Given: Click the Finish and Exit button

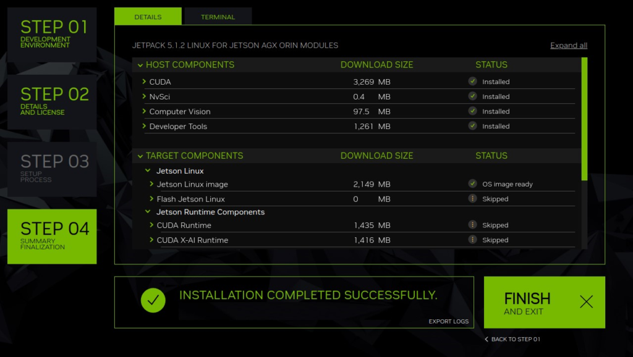Looking at the screenshot, I should (x=544, y=302).
